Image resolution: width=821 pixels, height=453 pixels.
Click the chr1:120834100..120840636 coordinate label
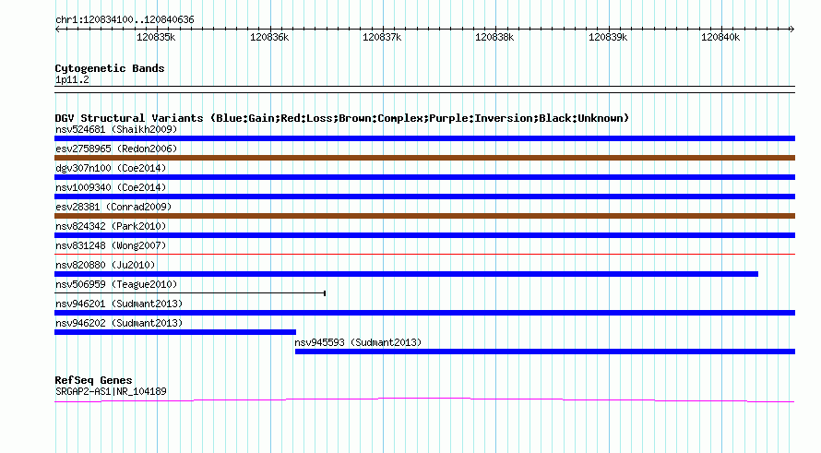click(125, 20)
